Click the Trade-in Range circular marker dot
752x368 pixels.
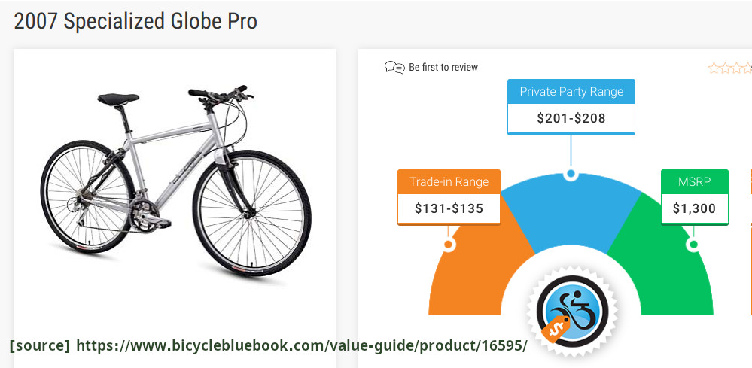click(x=449, y=245)
